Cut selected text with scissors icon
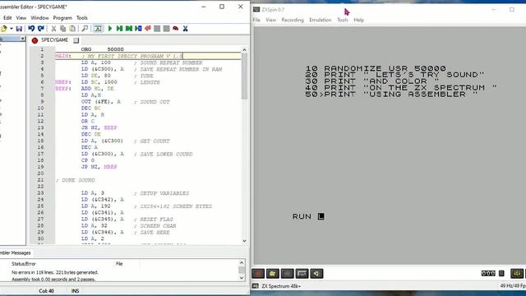Screen dimensions: 526x296 53,29
